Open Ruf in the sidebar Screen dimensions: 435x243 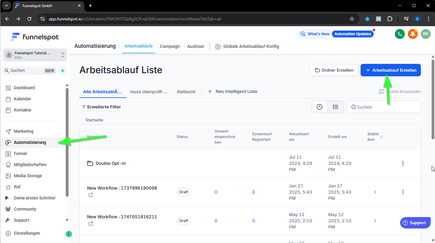point(17,187)
